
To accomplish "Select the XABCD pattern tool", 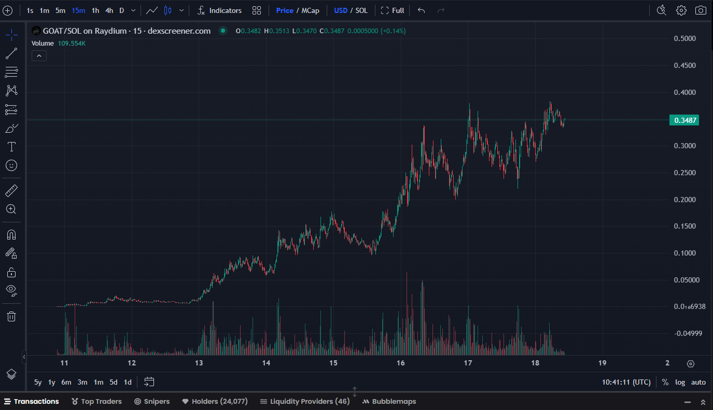I will [11, 91].
